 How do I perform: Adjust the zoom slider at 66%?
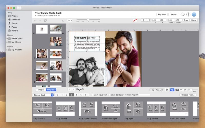click(191, 90)
